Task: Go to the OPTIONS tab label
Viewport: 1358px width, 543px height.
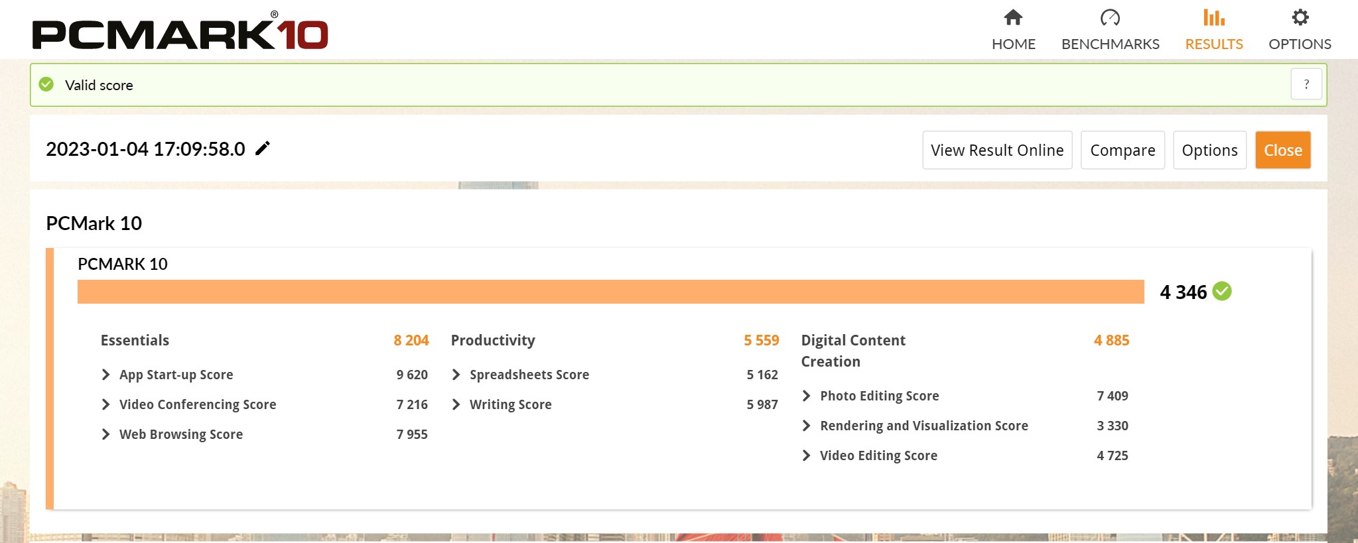Action: pos(1300,44)
